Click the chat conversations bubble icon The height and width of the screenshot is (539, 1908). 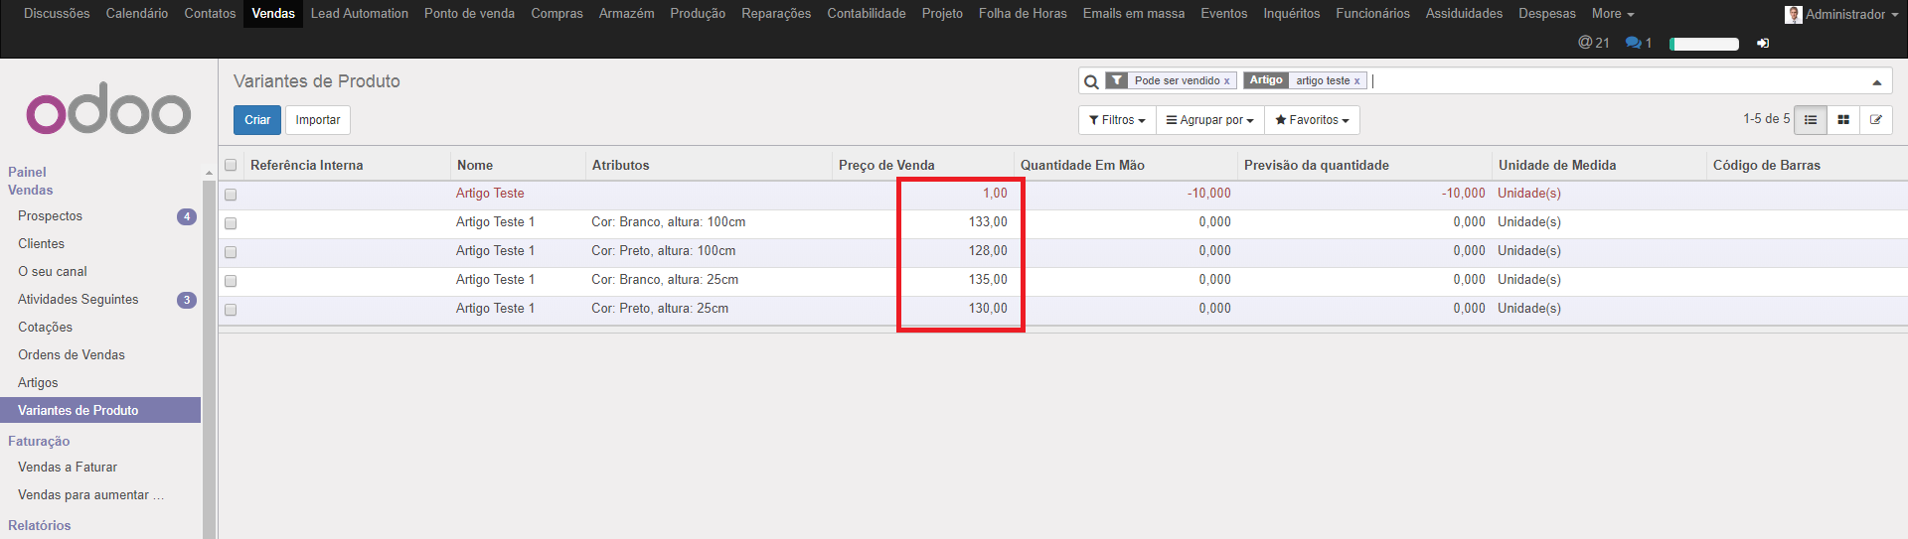click(1633, 43)
